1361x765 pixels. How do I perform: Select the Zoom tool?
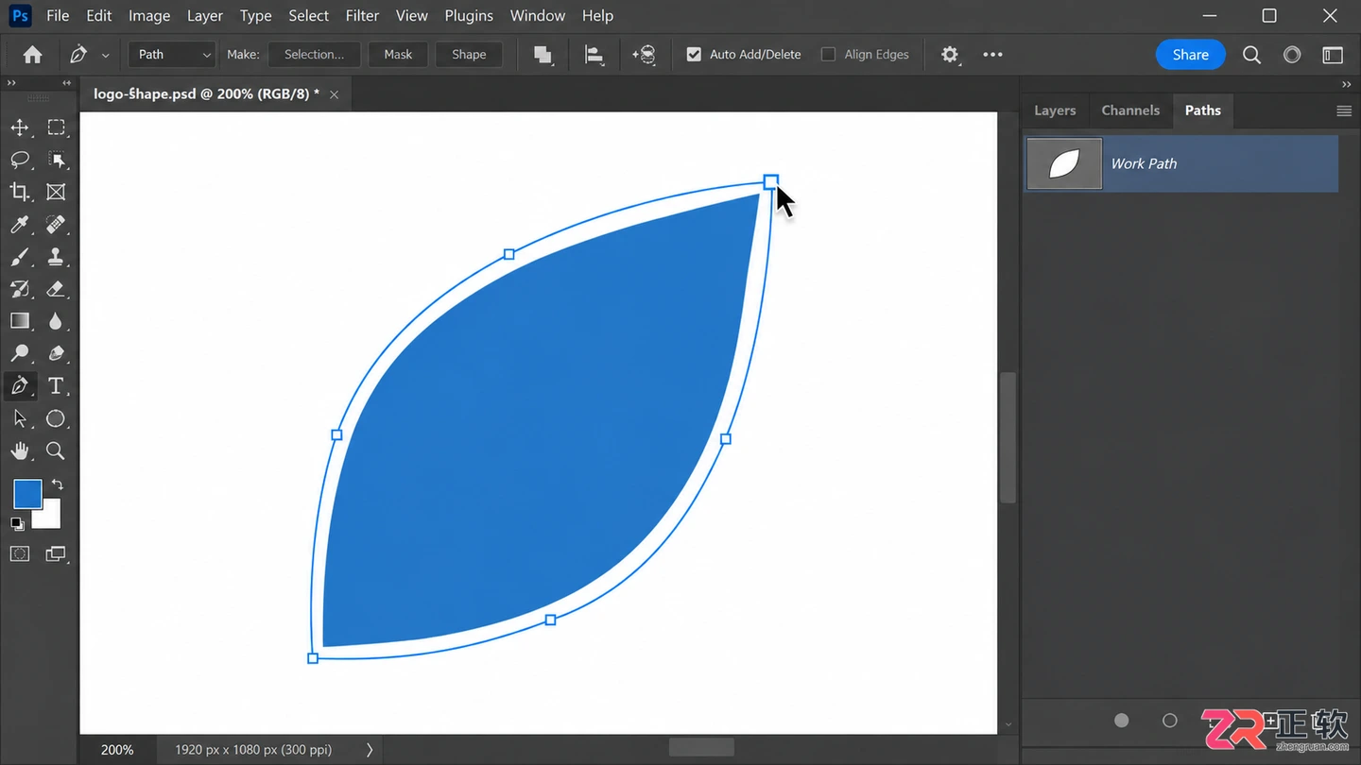click(56, 450)
